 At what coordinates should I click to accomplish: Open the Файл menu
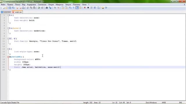pyautogui.click(x=3, y=5)
